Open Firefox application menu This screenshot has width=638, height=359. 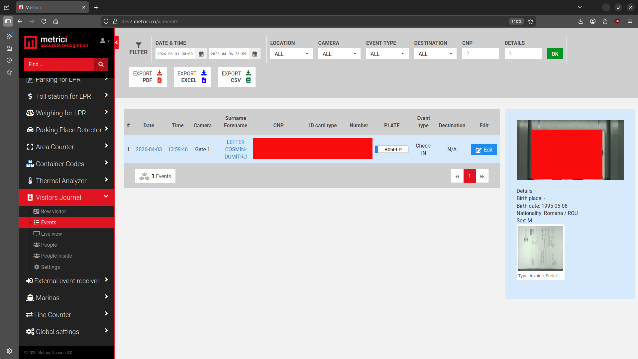(x=630, y=21)
